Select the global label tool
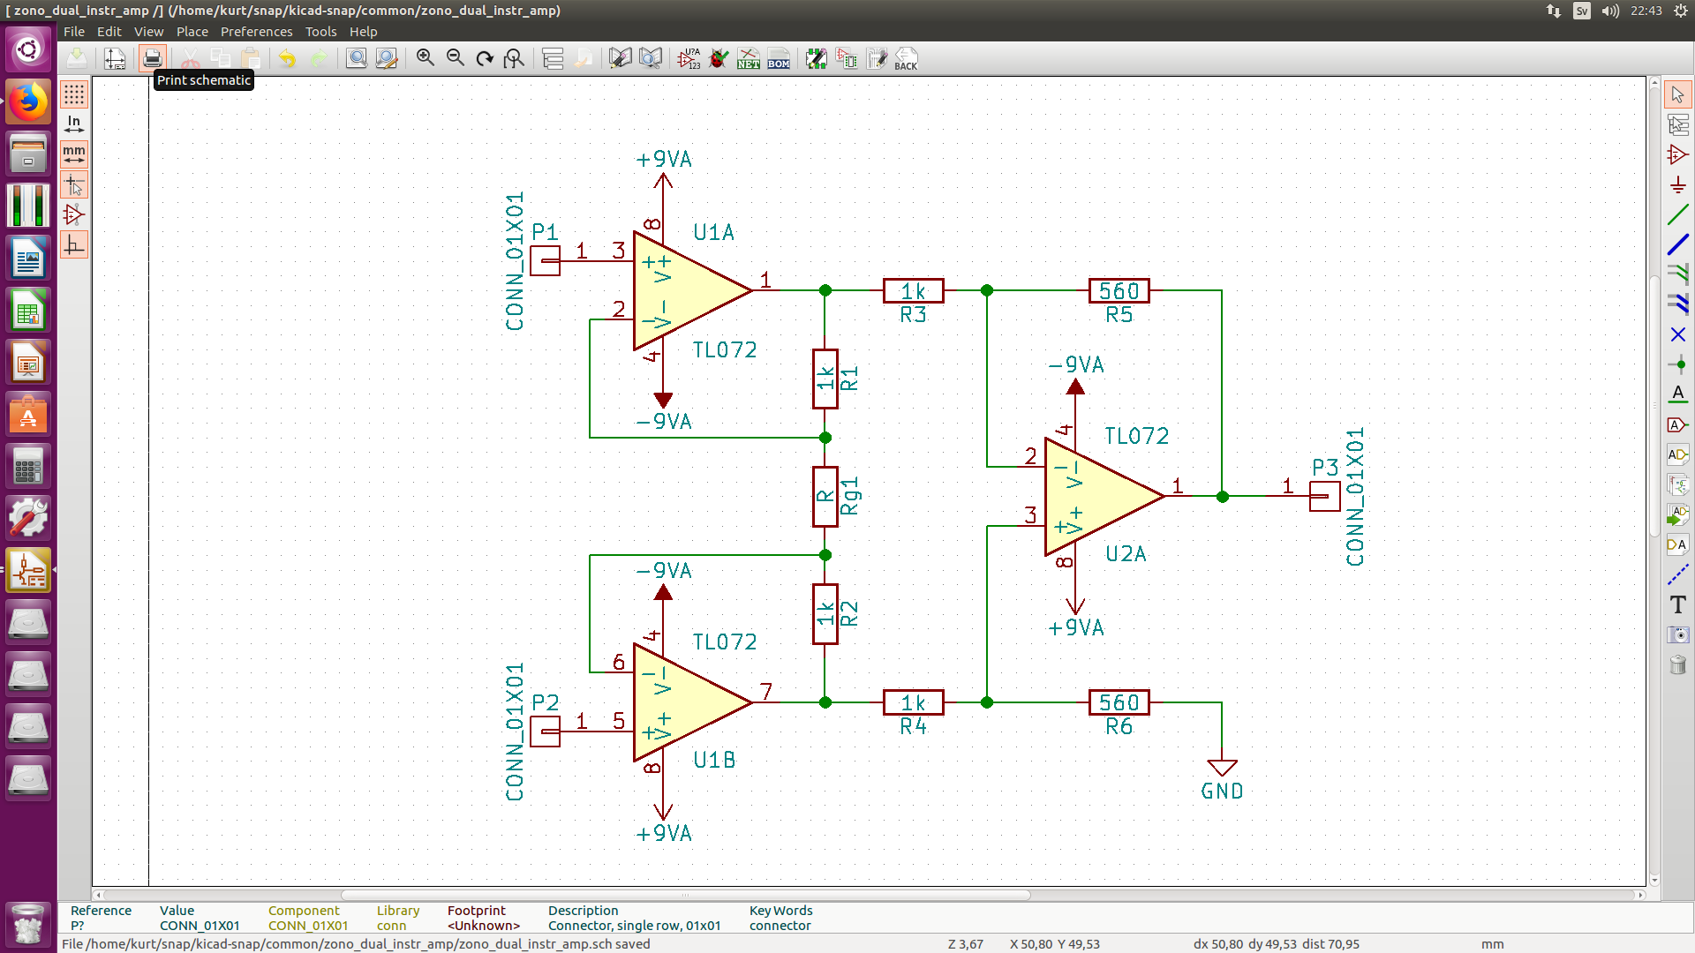 tap(1678, 424)
